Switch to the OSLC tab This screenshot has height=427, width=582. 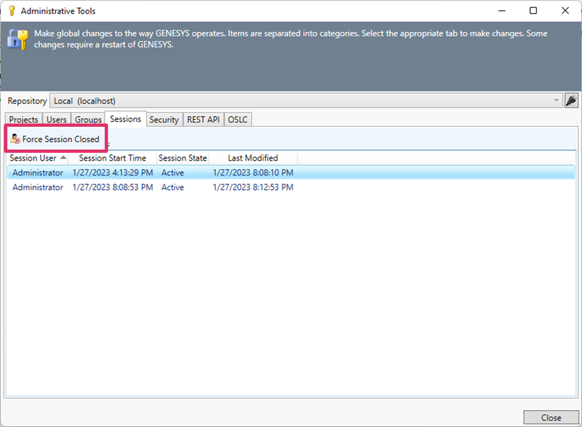coord(237,119)
